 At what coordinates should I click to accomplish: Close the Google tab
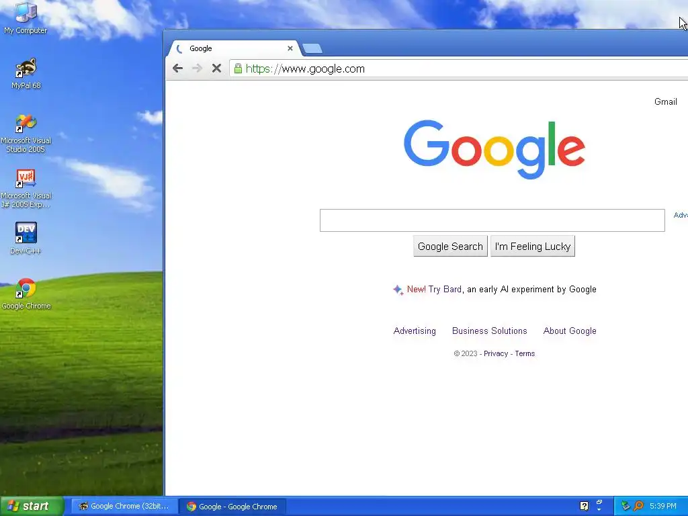[290, 48]
